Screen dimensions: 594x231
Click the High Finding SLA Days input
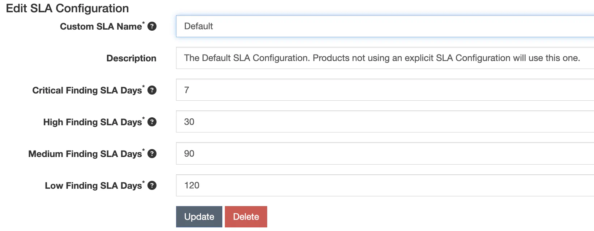pos(385,122)
